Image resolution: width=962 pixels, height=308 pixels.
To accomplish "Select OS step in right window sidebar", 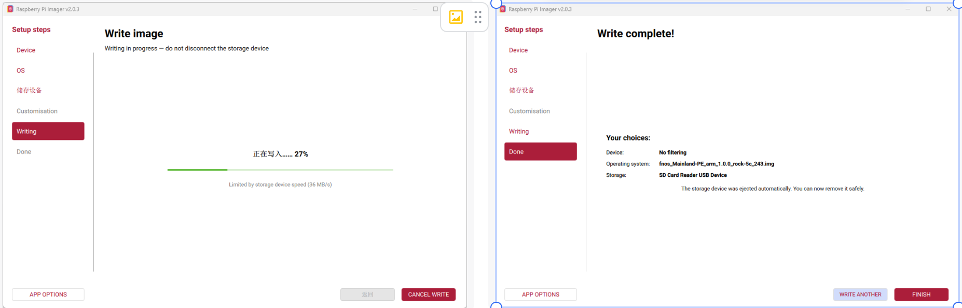I will click(513, 71).
